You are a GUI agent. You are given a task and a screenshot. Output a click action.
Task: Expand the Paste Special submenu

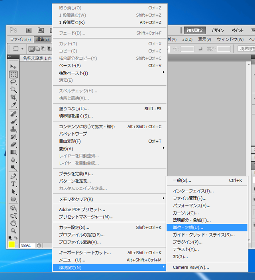point(110,73)
